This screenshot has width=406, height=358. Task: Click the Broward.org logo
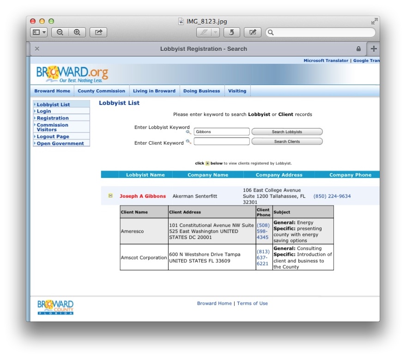point(72,74)
